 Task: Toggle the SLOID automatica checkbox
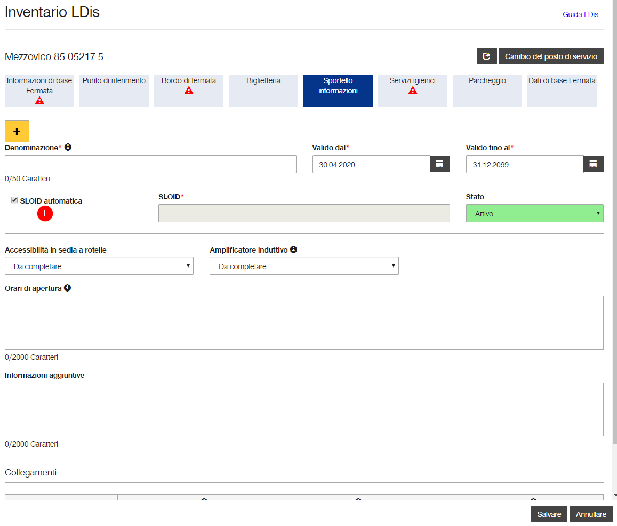coord(14,200)
